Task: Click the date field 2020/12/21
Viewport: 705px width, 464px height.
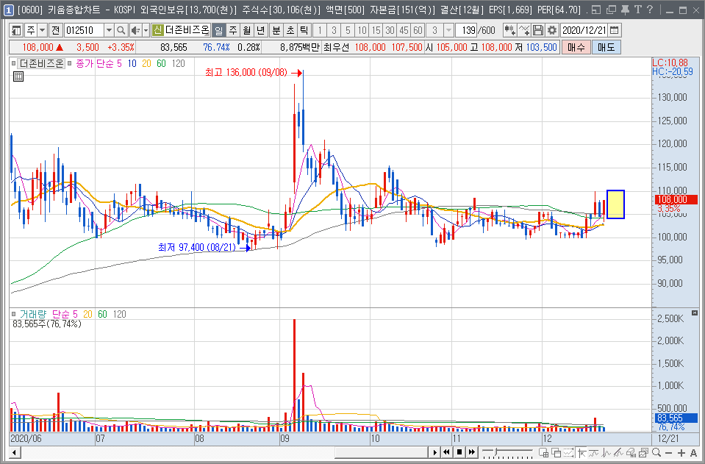Action: coord(584,30)
